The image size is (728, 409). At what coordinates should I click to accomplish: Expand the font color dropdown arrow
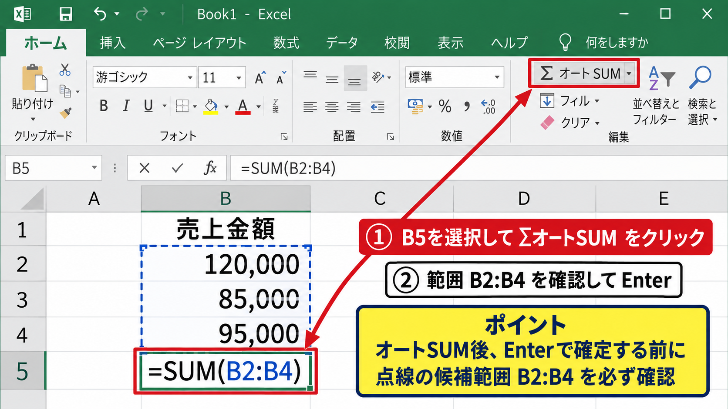click(x=258, y=106)
